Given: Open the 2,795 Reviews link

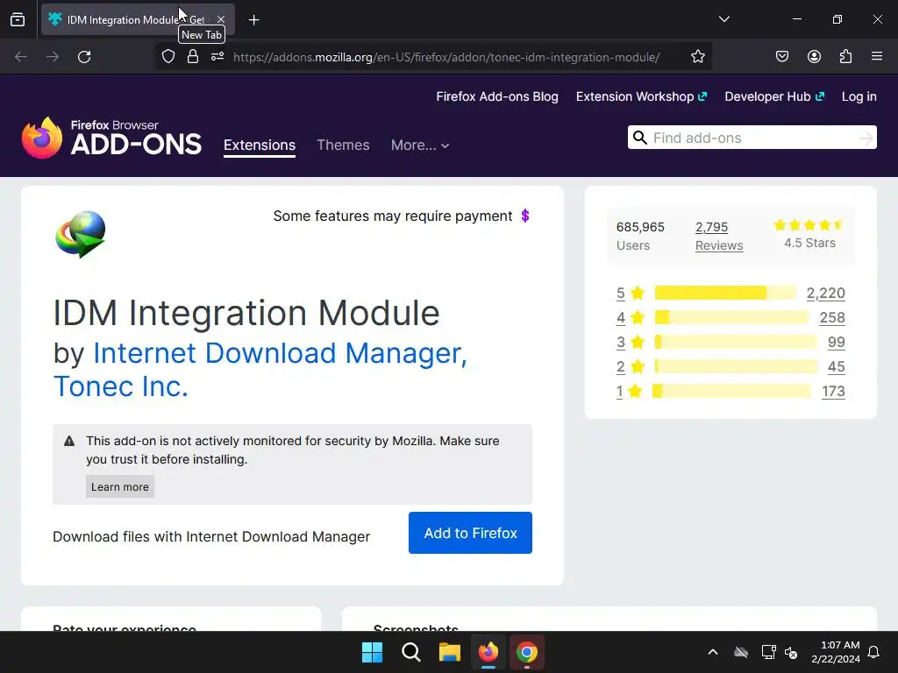Looking at the screenshot, I should [x=719, y=237].
